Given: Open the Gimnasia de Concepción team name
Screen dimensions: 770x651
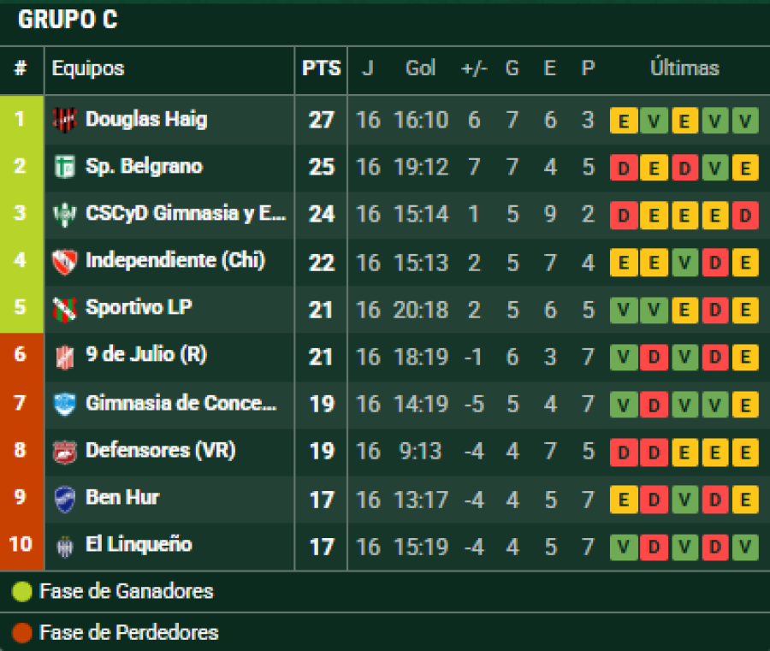Looking at the screenshot, I should click(x=181, y=403).
